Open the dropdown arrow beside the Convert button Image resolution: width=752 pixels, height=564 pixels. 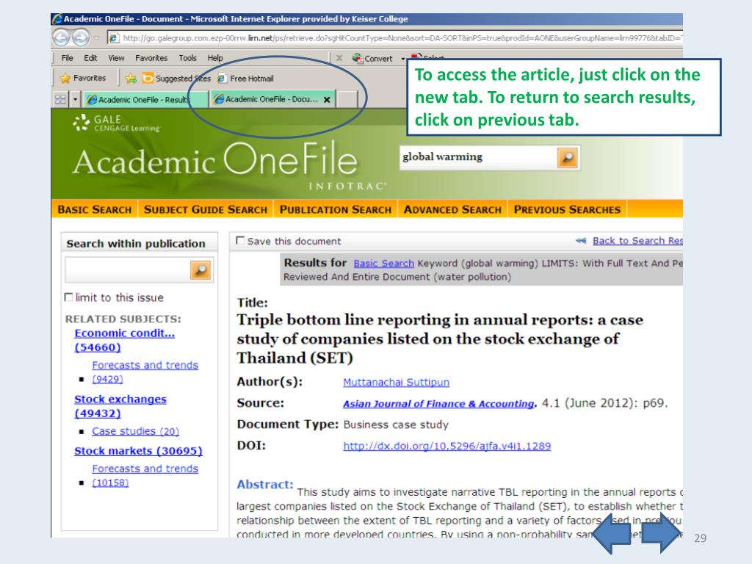tap(403, 59)
